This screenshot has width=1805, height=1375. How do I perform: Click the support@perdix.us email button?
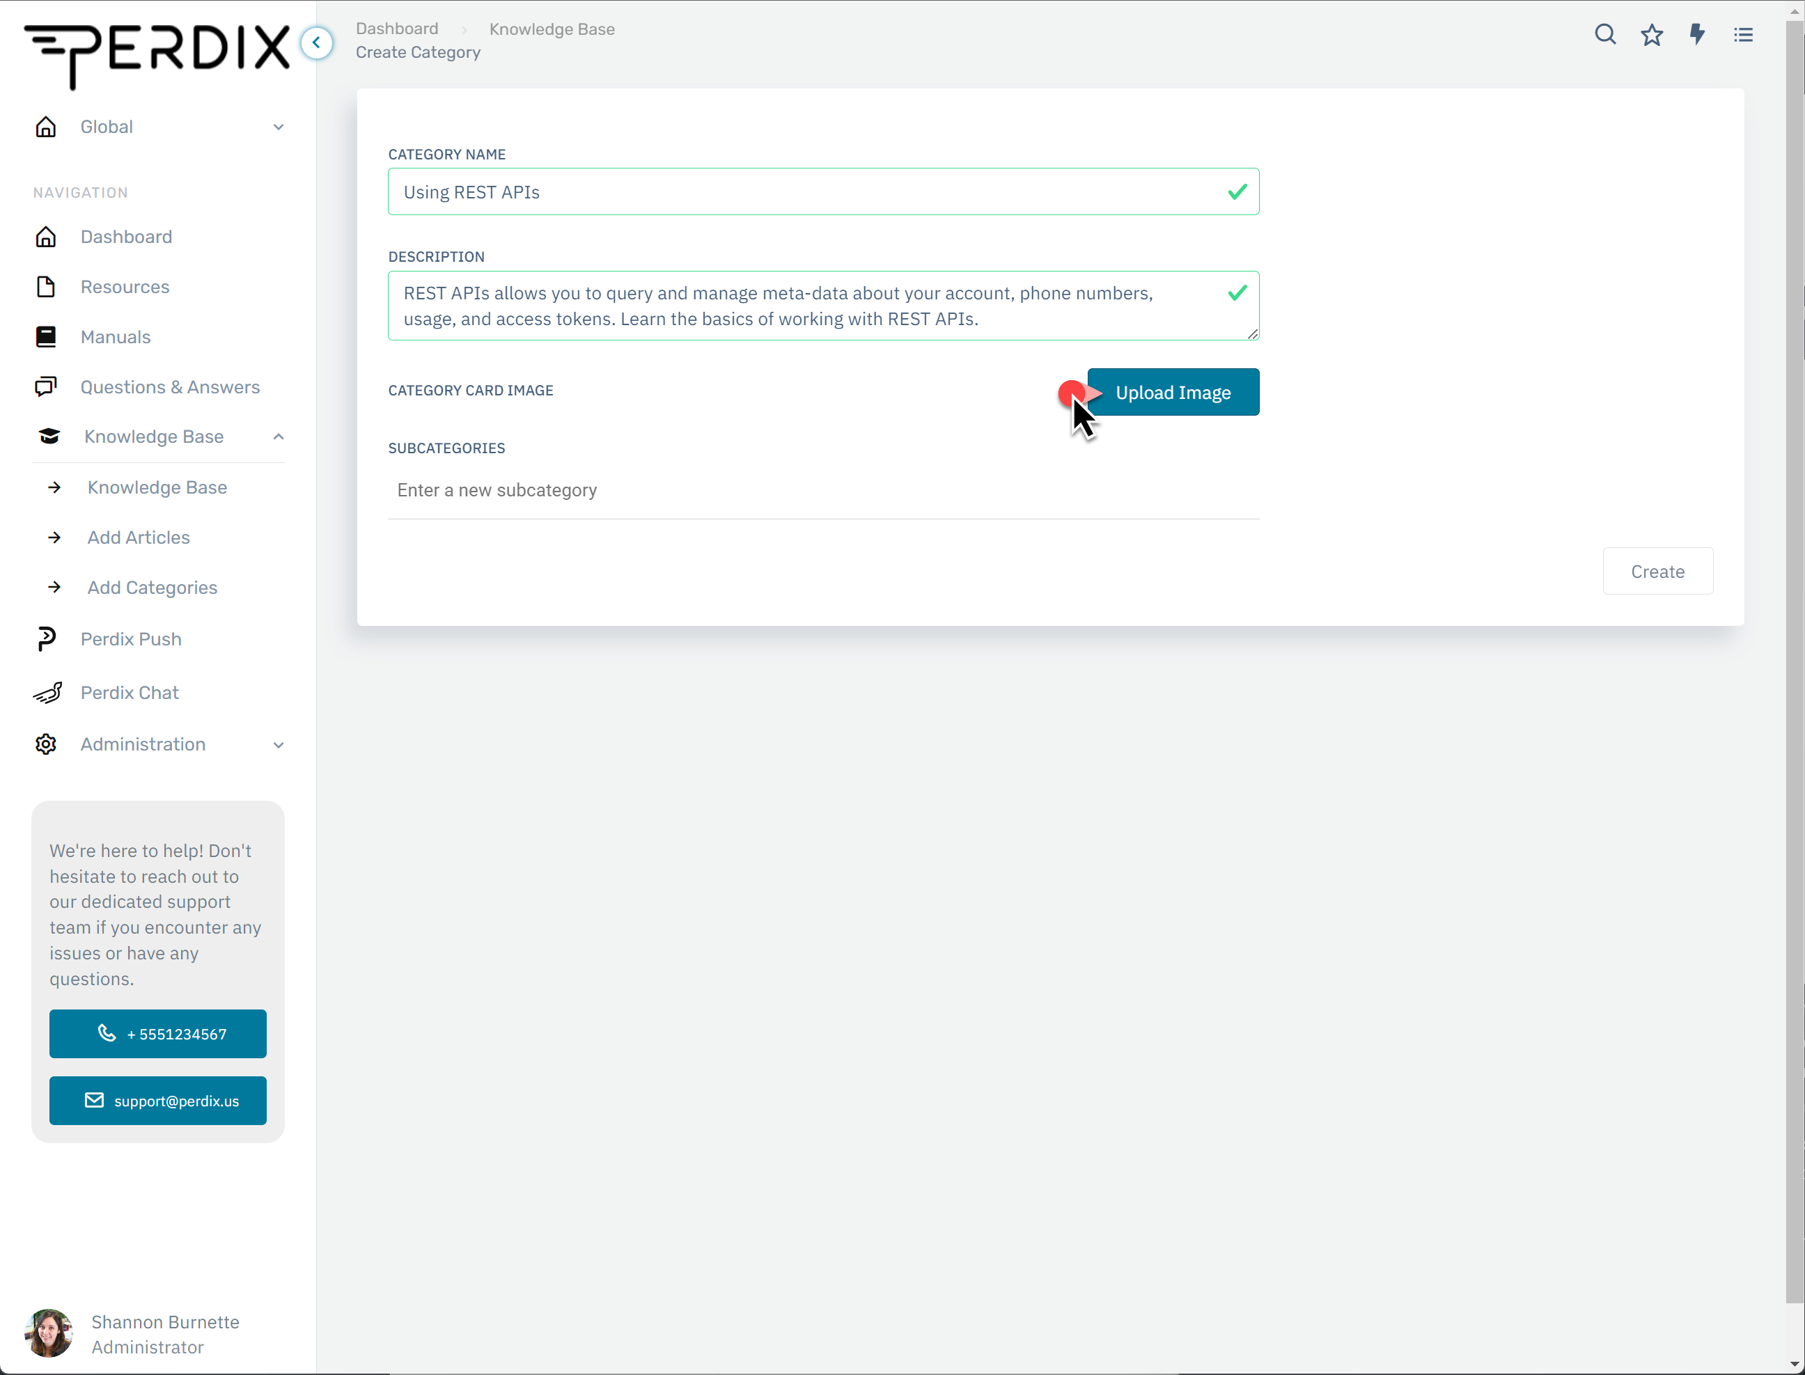point(157,1101)
